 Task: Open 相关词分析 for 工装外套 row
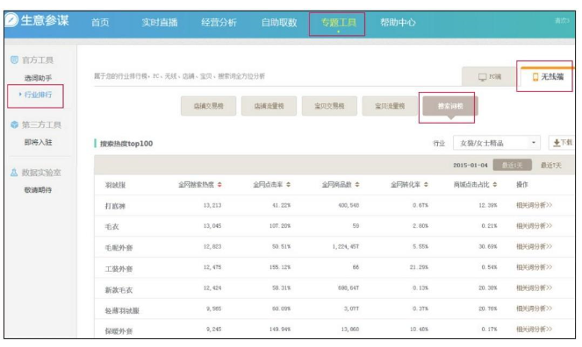pyautogui.click(x=534, y=267)
